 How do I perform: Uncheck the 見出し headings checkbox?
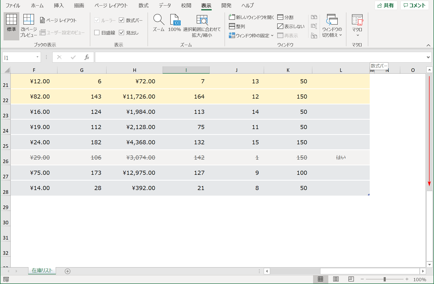pos(121,33)
